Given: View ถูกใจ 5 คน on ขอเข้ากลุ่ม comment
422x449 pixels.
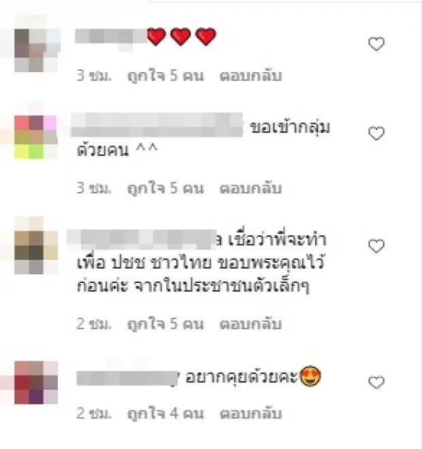Looking at the screenshot, I should coord(165,188).
